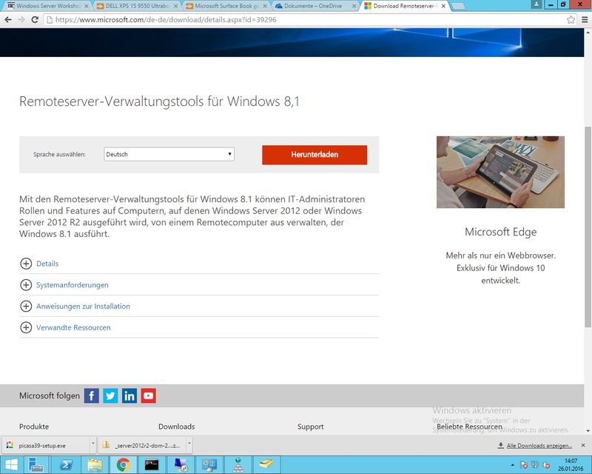Bookmark this page with the star icon
592x474 pixels.
click(x=571, y=20)
